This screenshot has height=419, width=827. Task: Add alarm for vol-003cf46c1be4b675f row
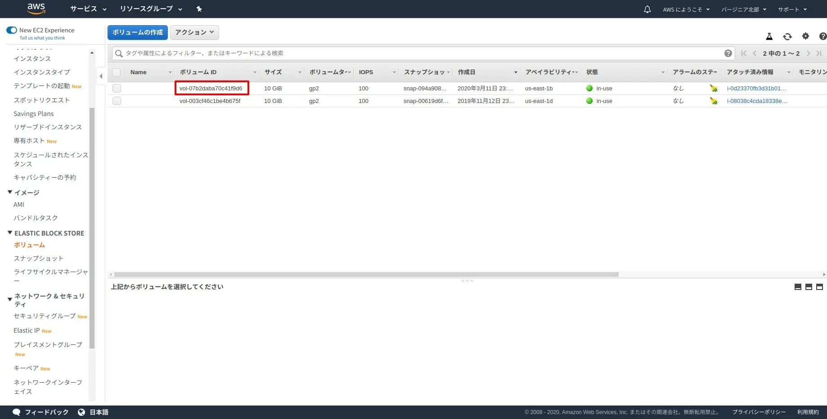tap(714, 101)
